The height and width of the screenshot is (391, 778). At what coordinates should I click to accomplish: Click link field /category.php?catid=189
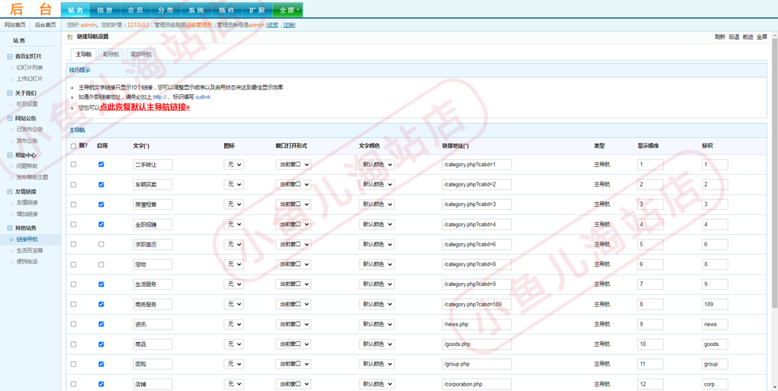[x=477, y=304]
